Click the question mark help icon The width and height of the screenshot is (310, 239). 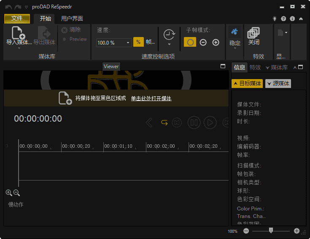coord(283,19)
